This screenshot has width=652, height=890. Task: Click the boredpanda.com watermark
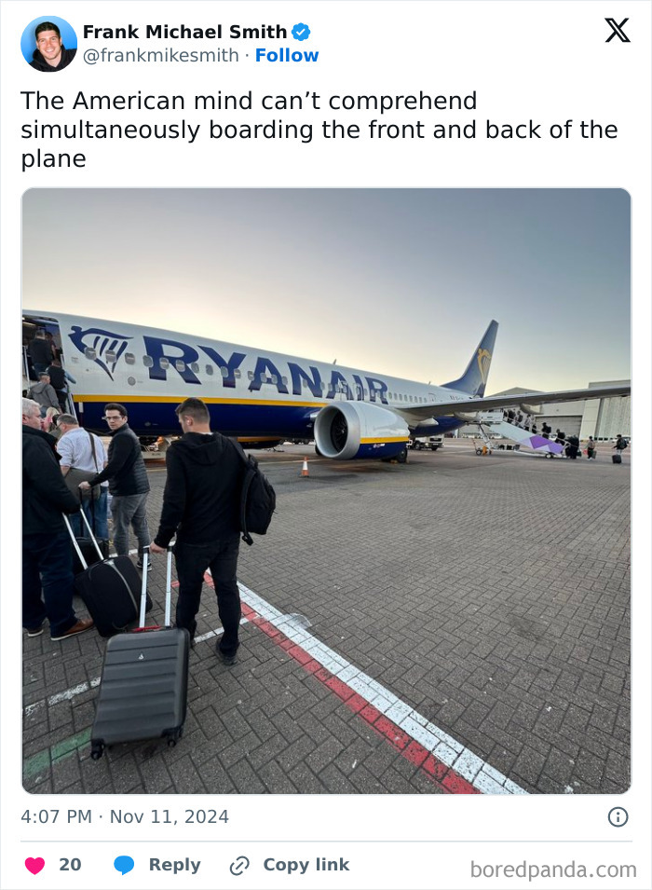553,869
